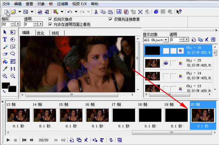The width and height of the screenshot is (219, 145).
Task: Uncheck 反向交接点 checkbox
Action: point(50,19)
